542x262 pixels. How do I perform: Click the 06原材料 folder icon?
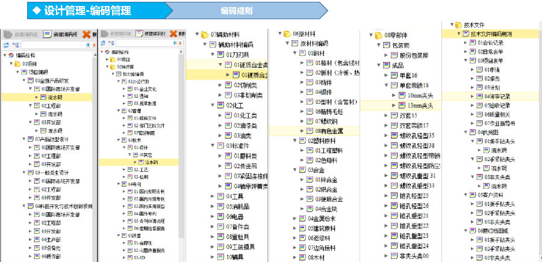[x=287, y=34]
